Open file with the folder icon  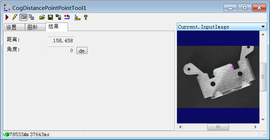pos(42,17)
